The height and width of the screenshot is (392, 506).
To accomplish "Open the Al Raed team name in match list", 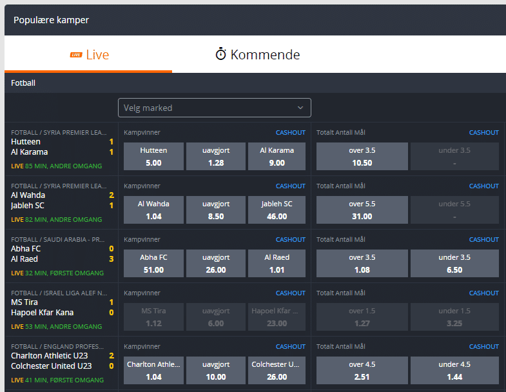I will [24, 259].
